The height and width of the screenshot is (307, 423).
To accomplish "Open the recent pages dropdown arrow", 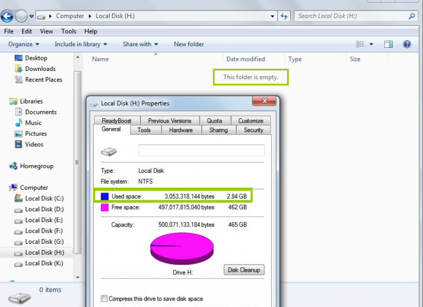I will pyautogui.click(x=31, y=17).
